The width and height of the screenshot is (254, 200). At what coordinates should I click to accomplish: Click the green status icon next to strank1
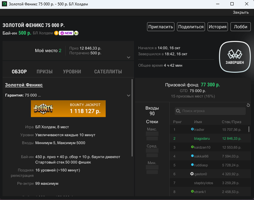(x=192, y=191)
